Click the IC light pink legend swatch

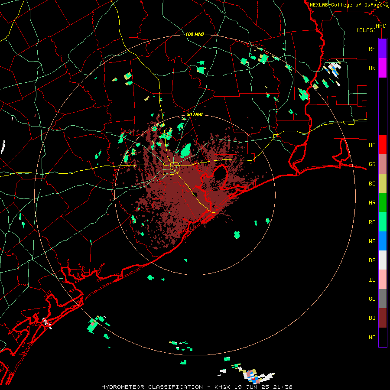(x=383, y=279)
